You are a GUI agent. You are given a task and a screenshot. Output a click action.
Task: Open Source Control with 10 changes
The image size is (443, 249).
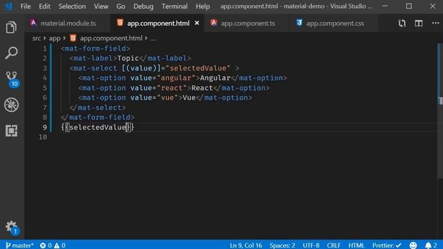coord(12,79)
